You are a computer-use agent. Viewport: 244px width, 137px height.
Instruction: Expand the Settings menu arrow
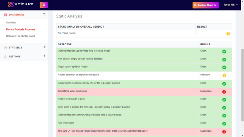45,56
